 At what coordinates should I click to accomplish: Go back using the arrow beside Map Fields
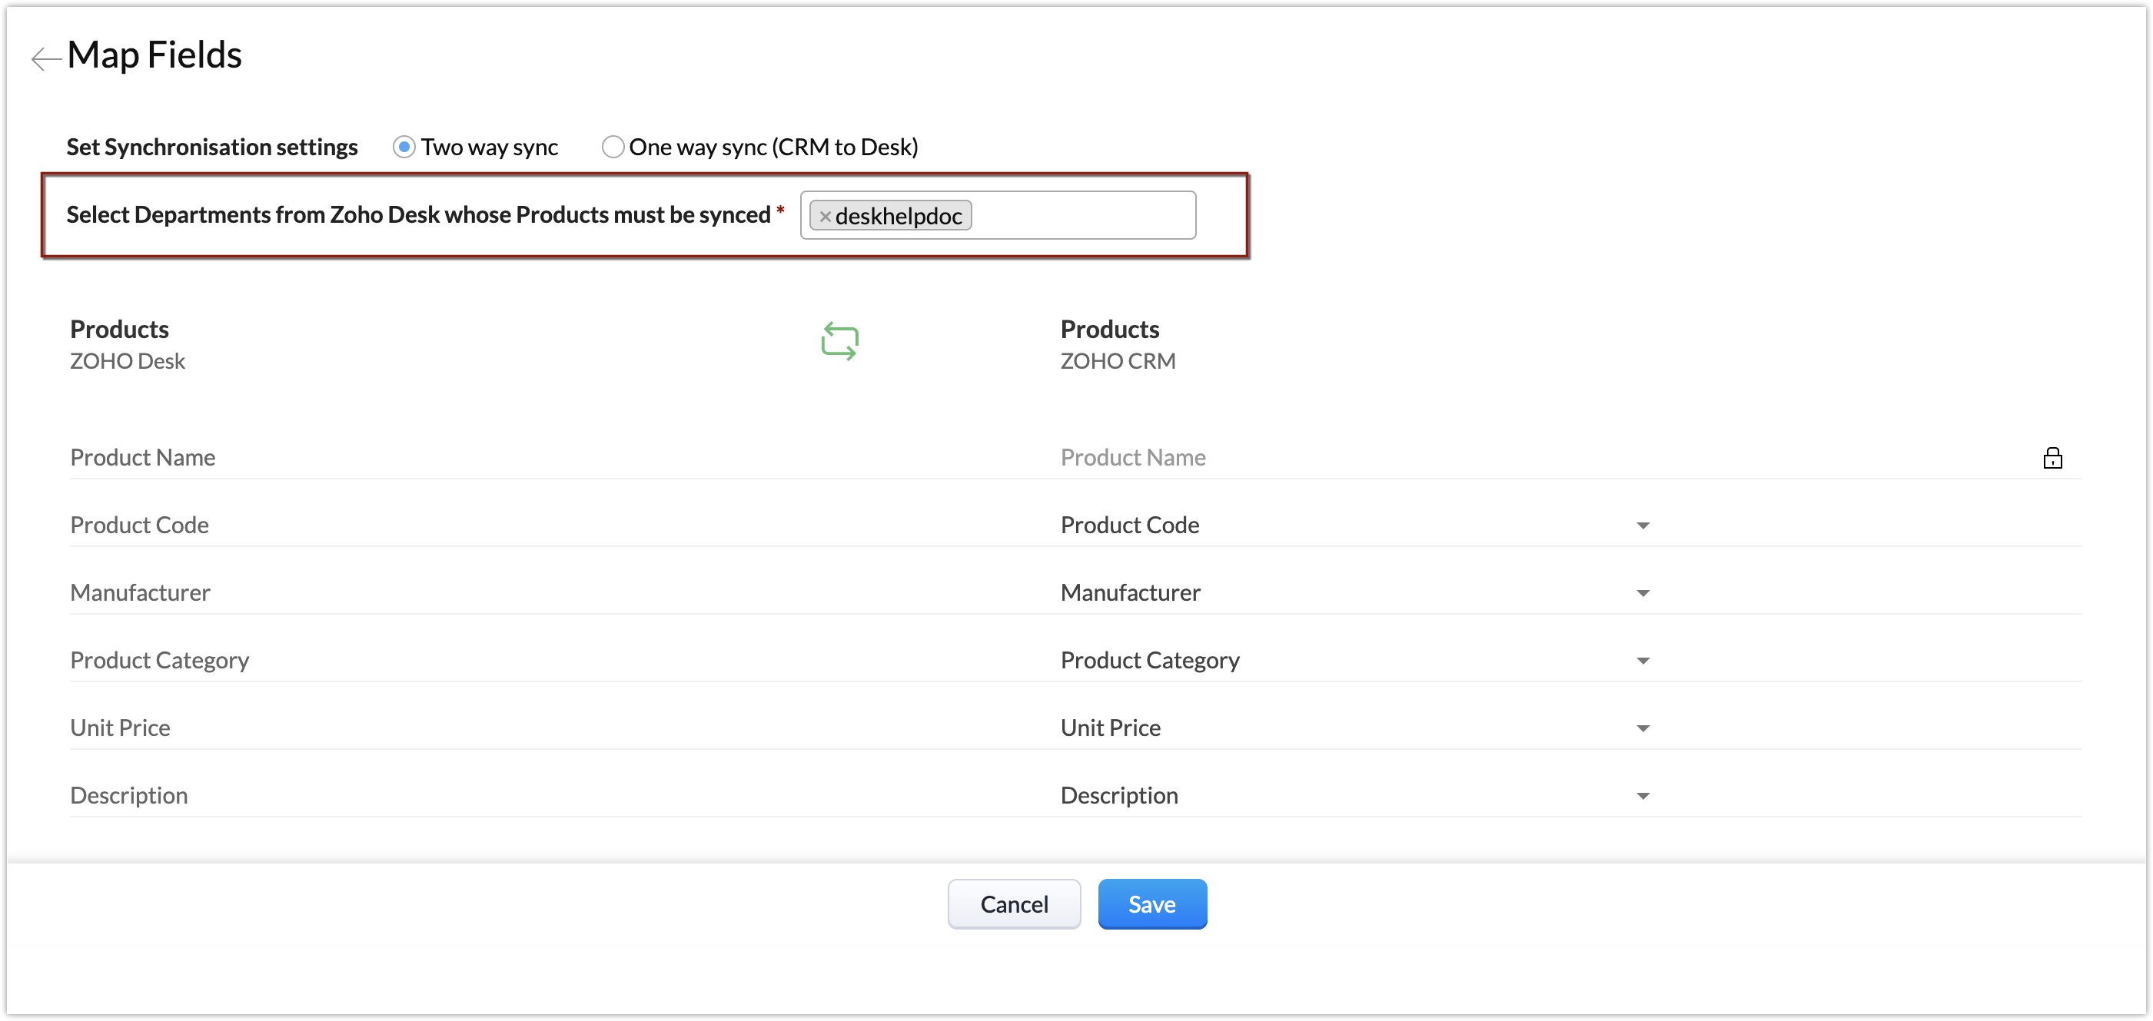point(46,58)
